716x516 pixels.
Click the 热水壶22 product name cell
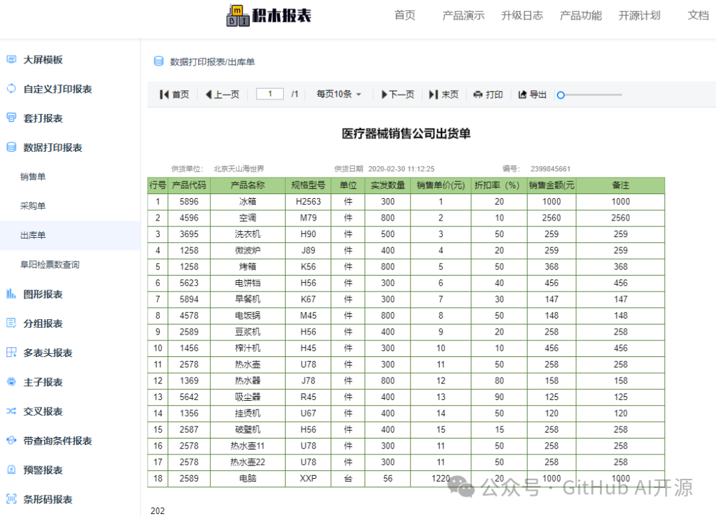[247, 462]
